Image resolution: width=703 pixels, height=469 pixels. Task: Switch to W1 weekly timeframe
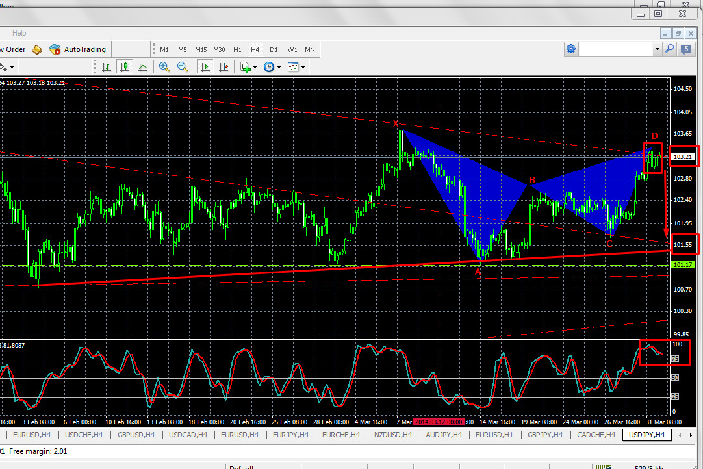[292, 50]
